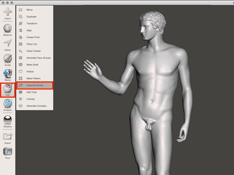This screenshot has width=234, height=175.
Task: Click Separate Shells in the menu
Action: pos(35,85)
